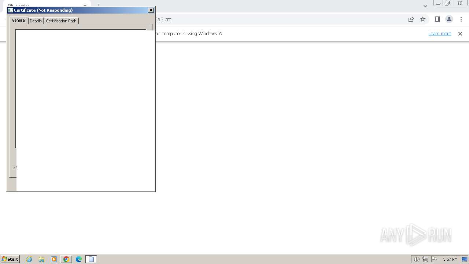Viewport: 469px width, 264px height.
Task: Open Action Center flag tray icon
Action: pos(434,259)
